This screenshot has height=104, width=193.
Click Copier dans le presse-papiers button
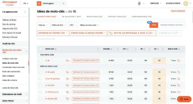(x=88, y=33)
